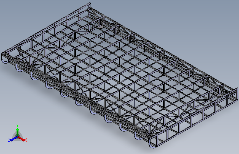Viewport: 239px width, 154px height.
Task: Click the red X axis of orientation triad
Action: pos(21,139)
